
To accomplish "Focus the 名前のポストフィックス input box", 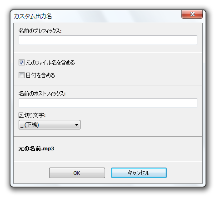I will click(108, 103).
